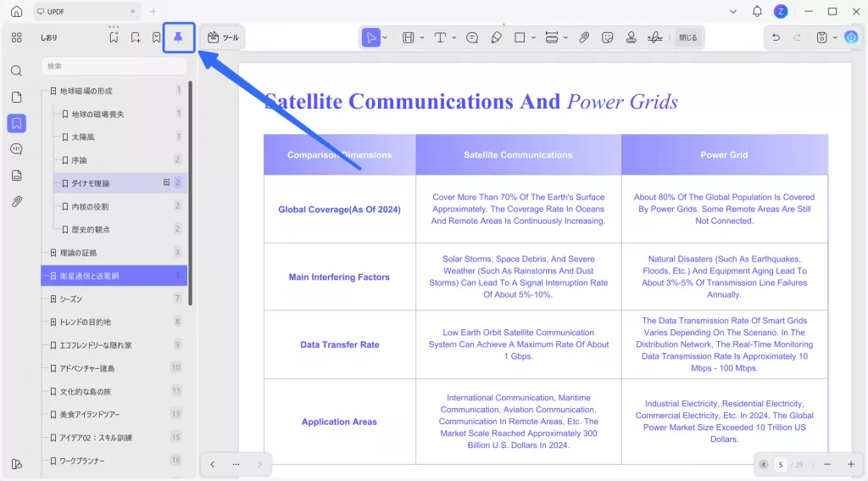Select the signature tool icon
Image resolution: width=868 pixels, height=481 pixels.
tap(655, 37)
